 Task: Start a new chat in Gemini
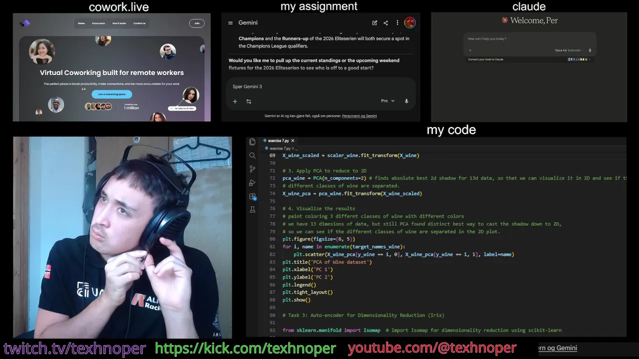coord(374,23)
